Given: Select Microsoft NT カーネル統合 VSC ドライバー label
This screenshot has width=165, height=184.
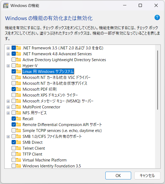Looking at the screenshot, I should [56, 78].
